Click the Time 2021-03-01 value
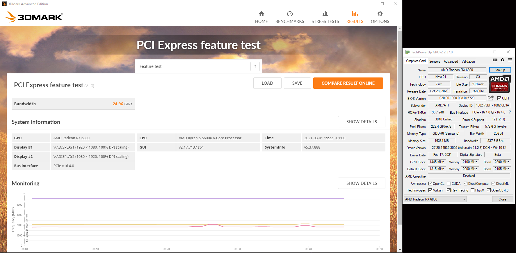 coord(343,138)
